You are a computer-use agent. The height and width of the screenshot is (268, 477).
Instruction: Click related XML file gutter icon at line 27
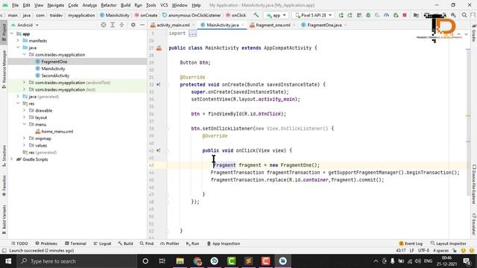pos(159,48)
